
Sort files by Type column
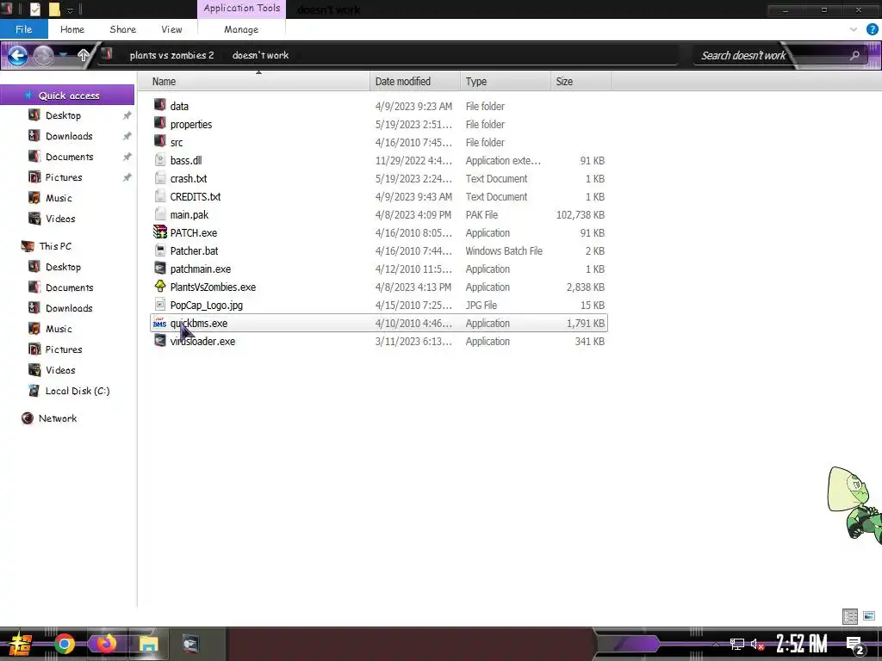(x=506, y=81)
